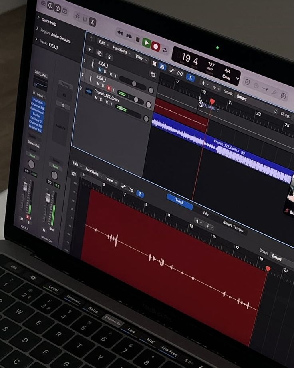This screenshot has width=294, height=368.
Task: Switch to the Track tab in editor
Action: pyautogui.click(x=180, y=201)
